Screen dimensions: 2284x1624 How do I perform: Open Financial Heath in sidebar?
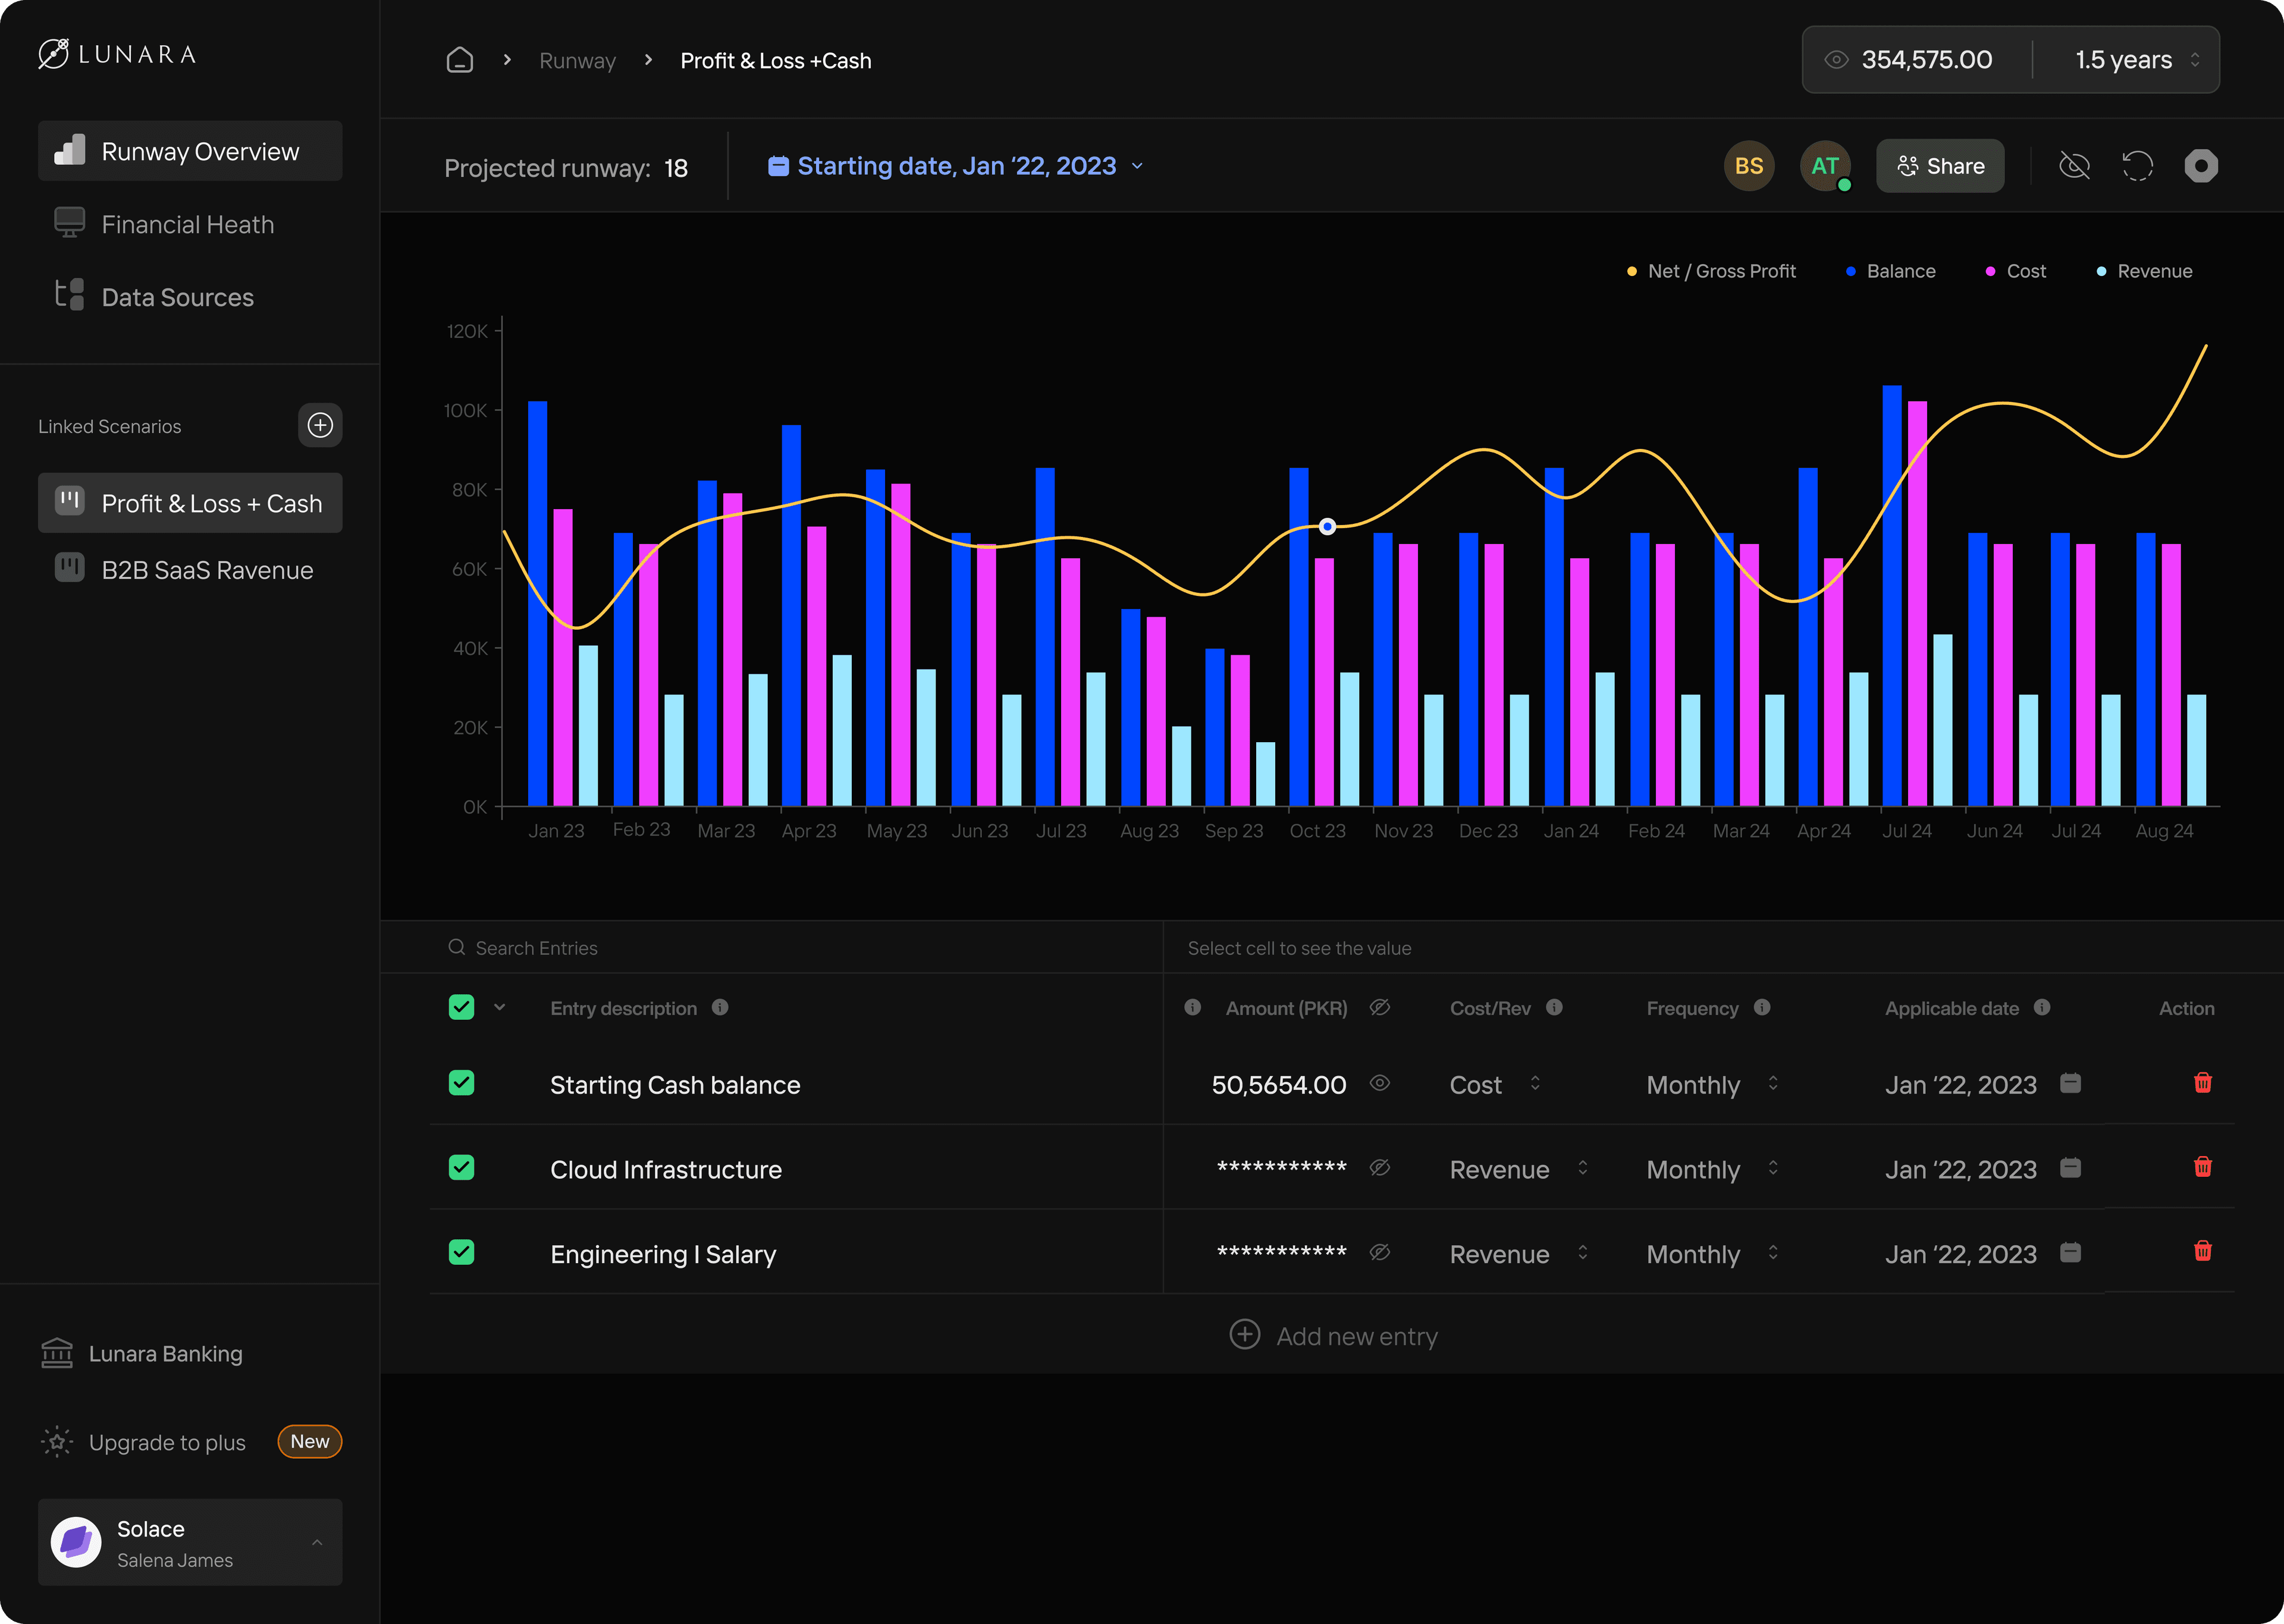point(187,225)
